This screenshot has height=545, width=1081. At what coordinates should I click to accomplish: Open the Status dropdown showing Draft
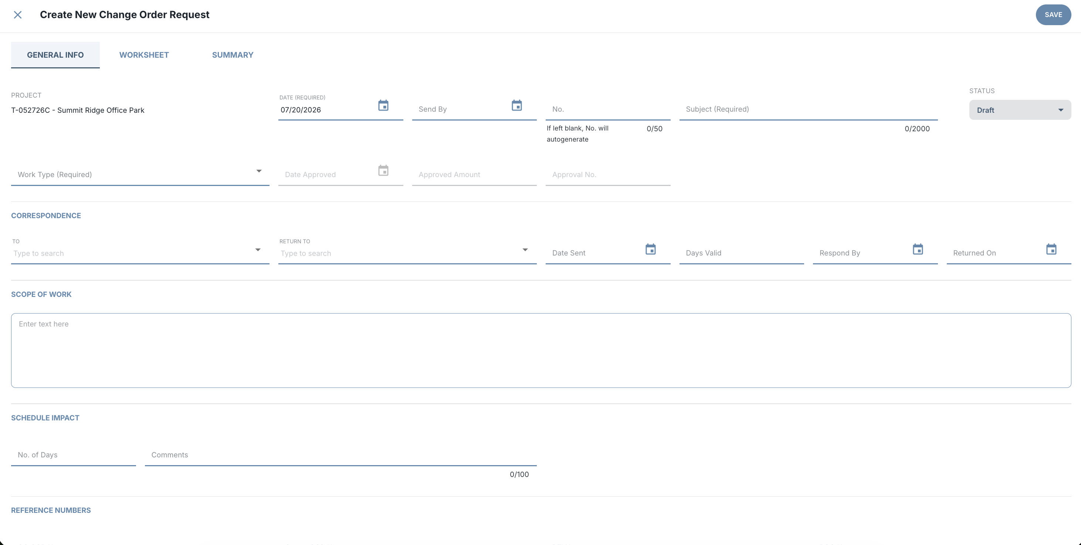tap(1020, 110)
